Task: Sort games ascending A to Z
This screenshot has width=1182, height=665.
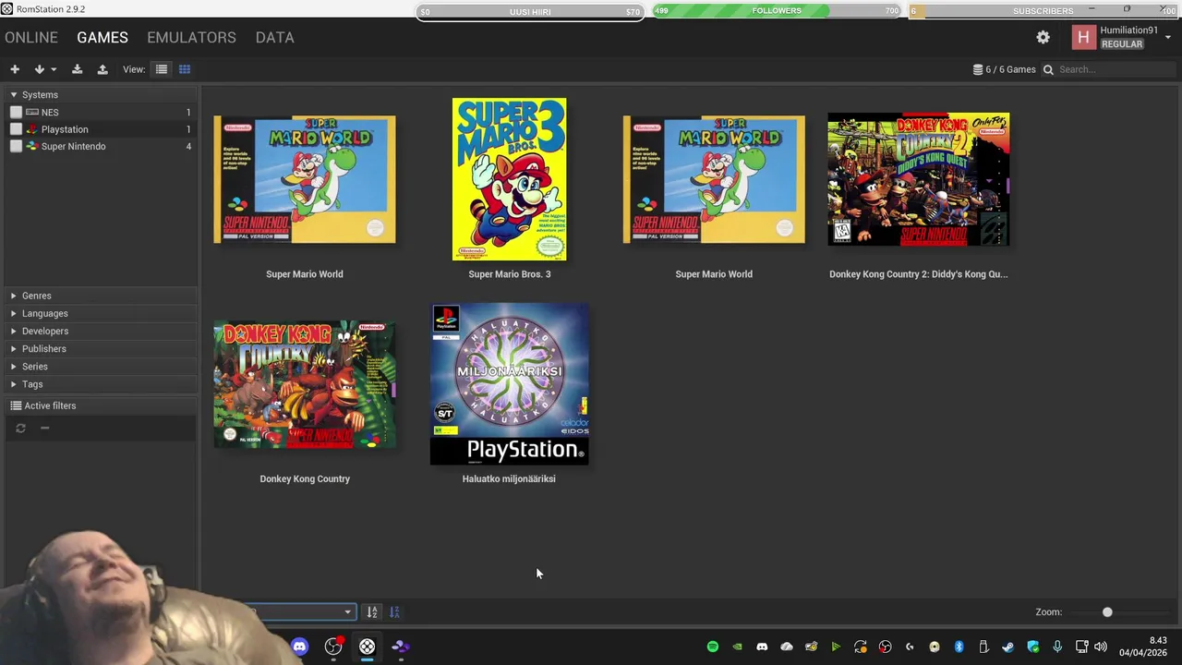Action: point(372,611)
